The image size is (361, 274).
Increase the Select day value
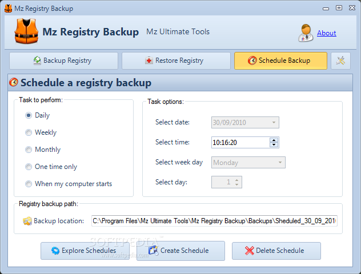tap(236, 180)
